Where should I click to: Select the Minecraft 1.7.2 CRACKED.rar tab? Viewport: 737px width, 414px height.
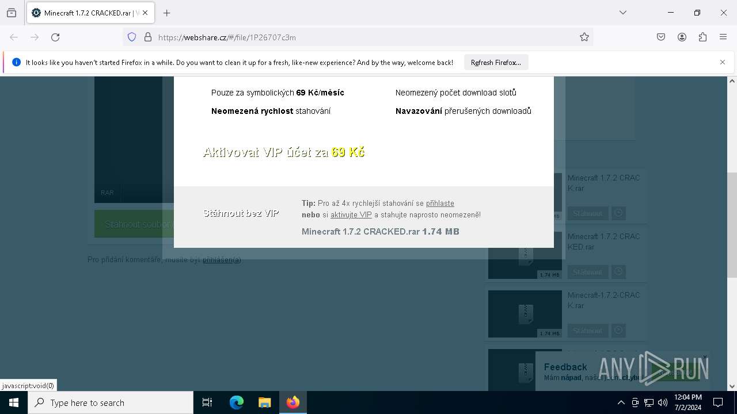click(90, 13)
